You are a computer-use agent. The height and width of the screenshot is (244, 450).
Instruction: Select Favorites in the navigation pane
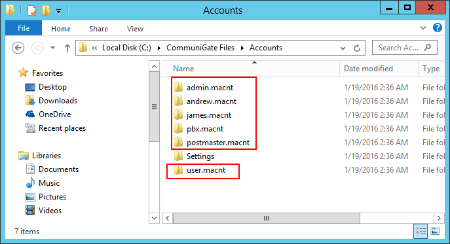tap(47, 73)
